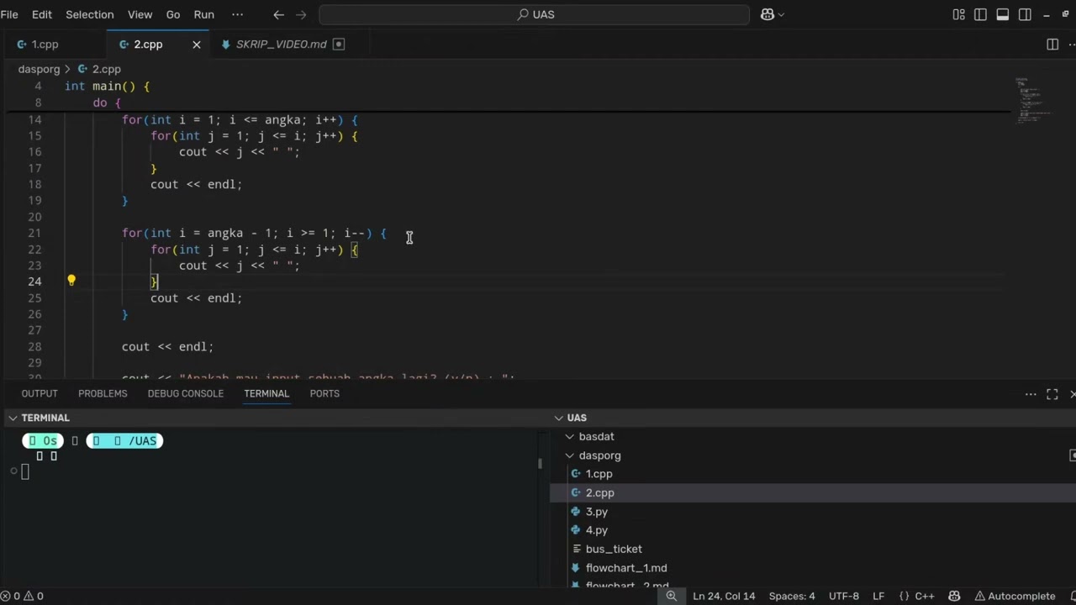Minimize the VS Code window
This screenshot has height=605, width=1076.
coord(1047,14)
